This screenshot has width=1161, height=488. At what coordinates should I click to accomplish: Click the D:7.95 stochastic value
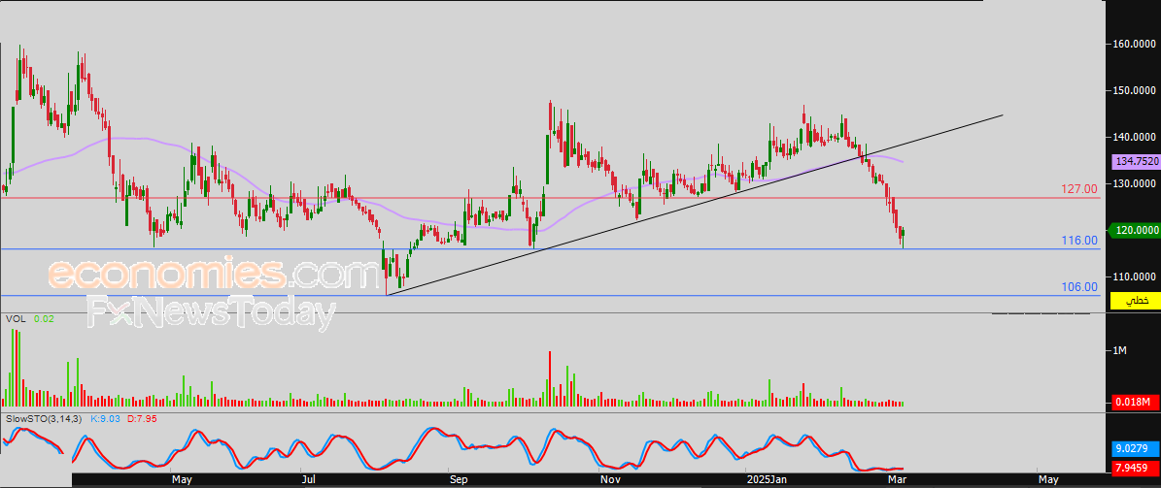coord(141,418)
